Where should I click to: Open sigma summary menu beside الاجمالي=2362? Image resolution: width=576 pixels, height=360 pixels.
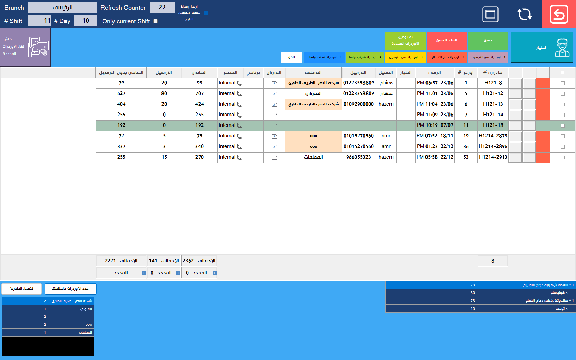[x=214, y=273]
